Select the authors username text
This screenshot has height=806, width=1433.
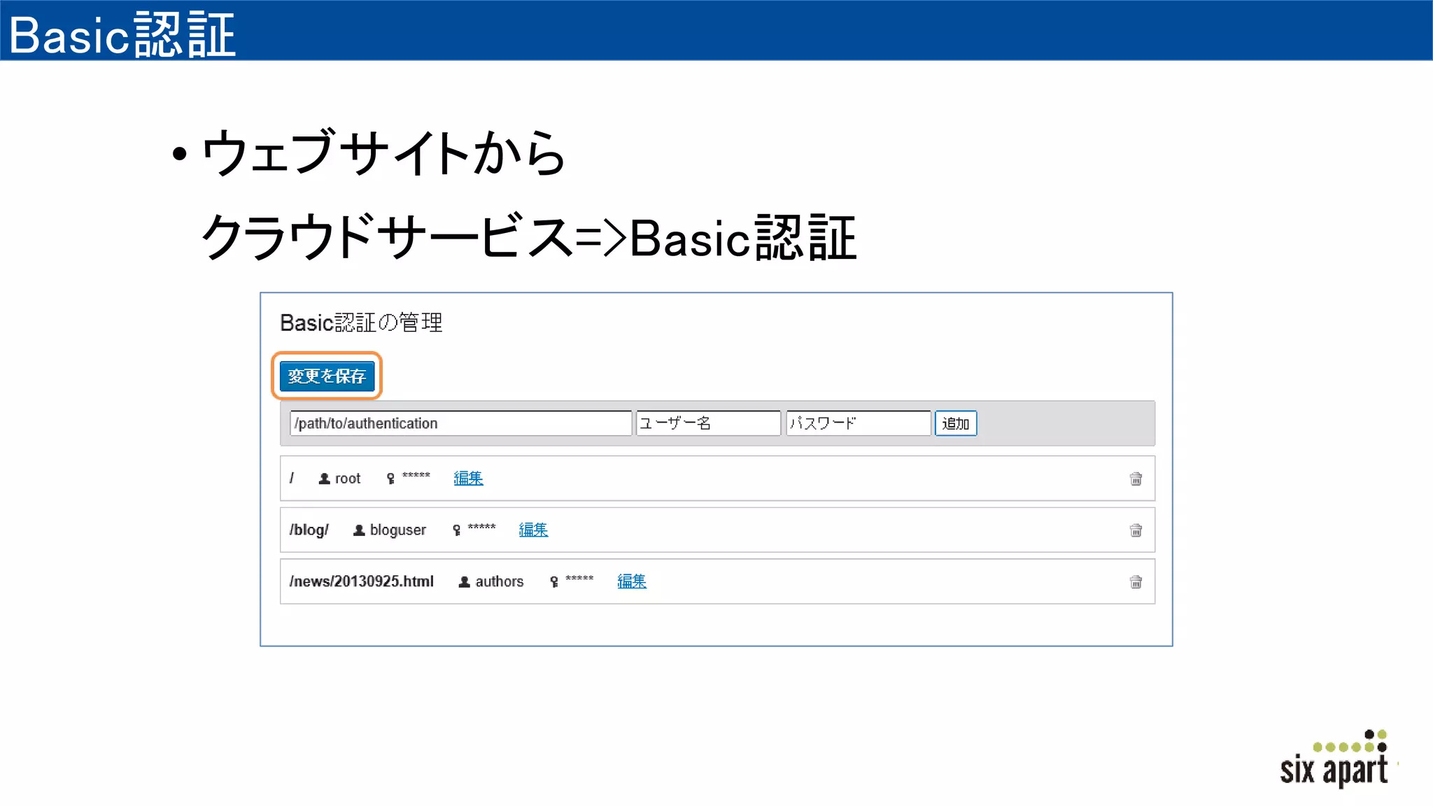coord(500,581)
